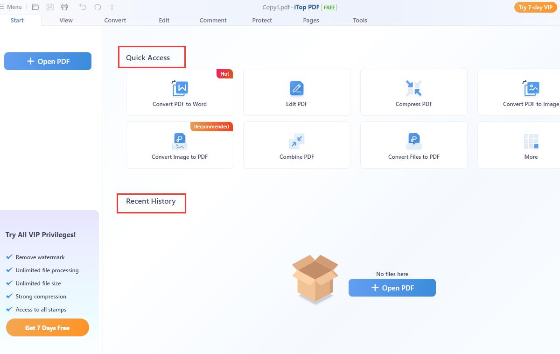
Task: Open a file using the folder icon
Action: [x=35, y=7]
